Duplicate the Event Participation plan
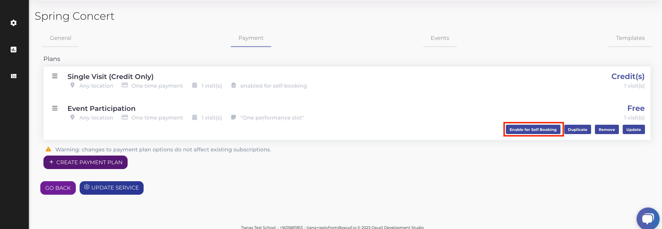 point(577,130)
